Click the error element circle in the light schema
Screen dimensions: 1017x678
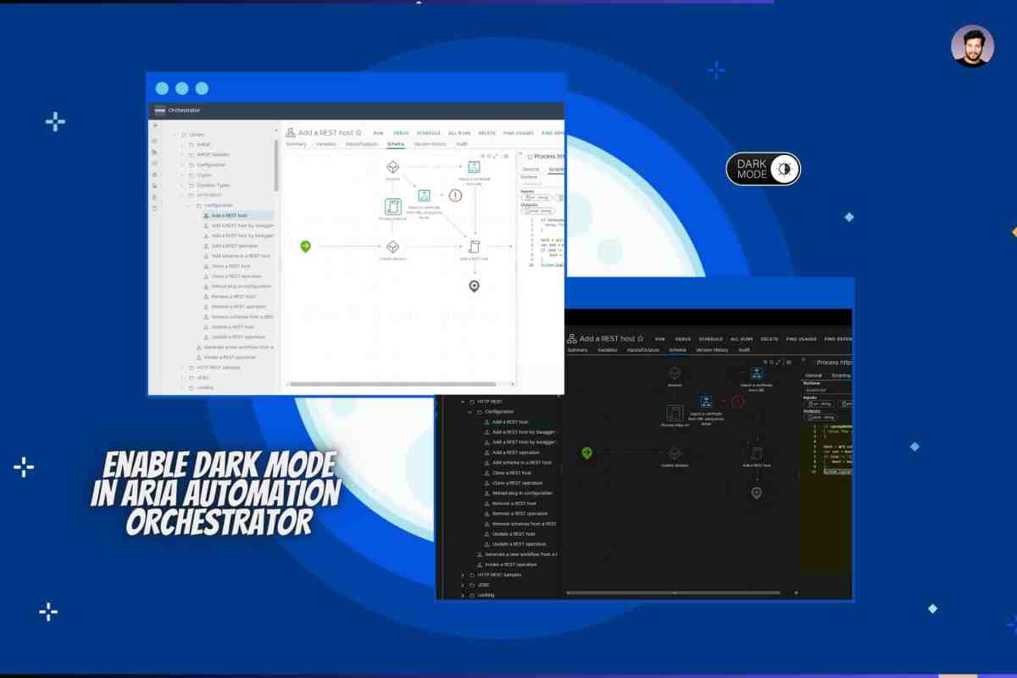click(x=455, y=196)
